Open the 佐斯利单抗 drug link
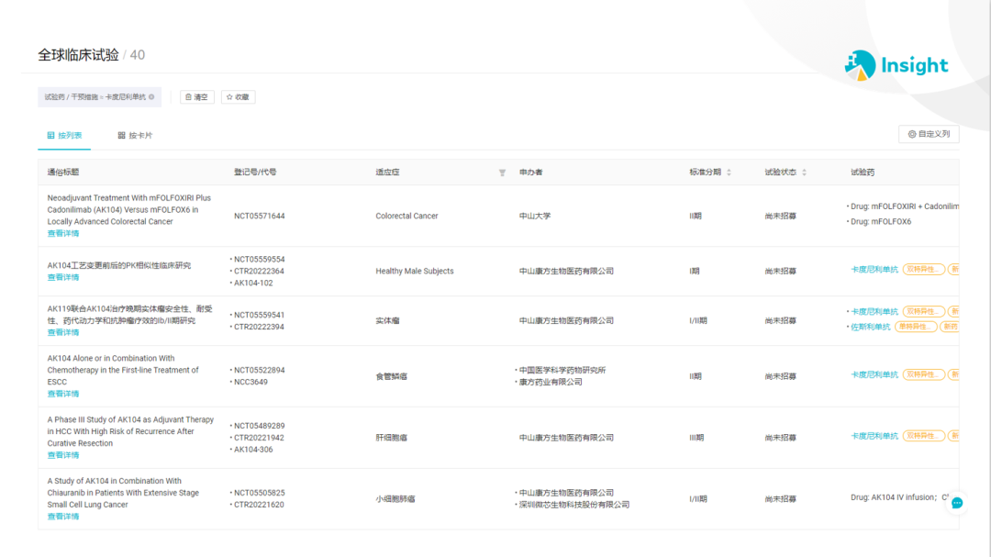The width and height of the screenshot is (991, 557). click(x=870, y=327)
